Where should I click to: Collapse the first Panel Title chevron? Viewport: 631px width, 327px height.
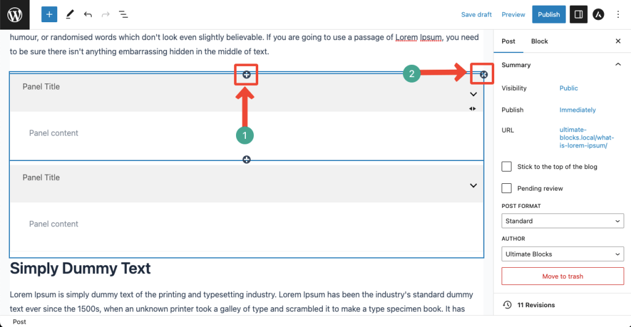[473, 94]
